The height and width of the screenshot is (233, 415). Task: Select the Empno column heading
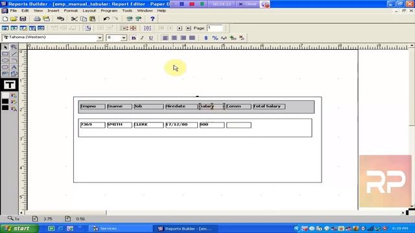point(93,106)
